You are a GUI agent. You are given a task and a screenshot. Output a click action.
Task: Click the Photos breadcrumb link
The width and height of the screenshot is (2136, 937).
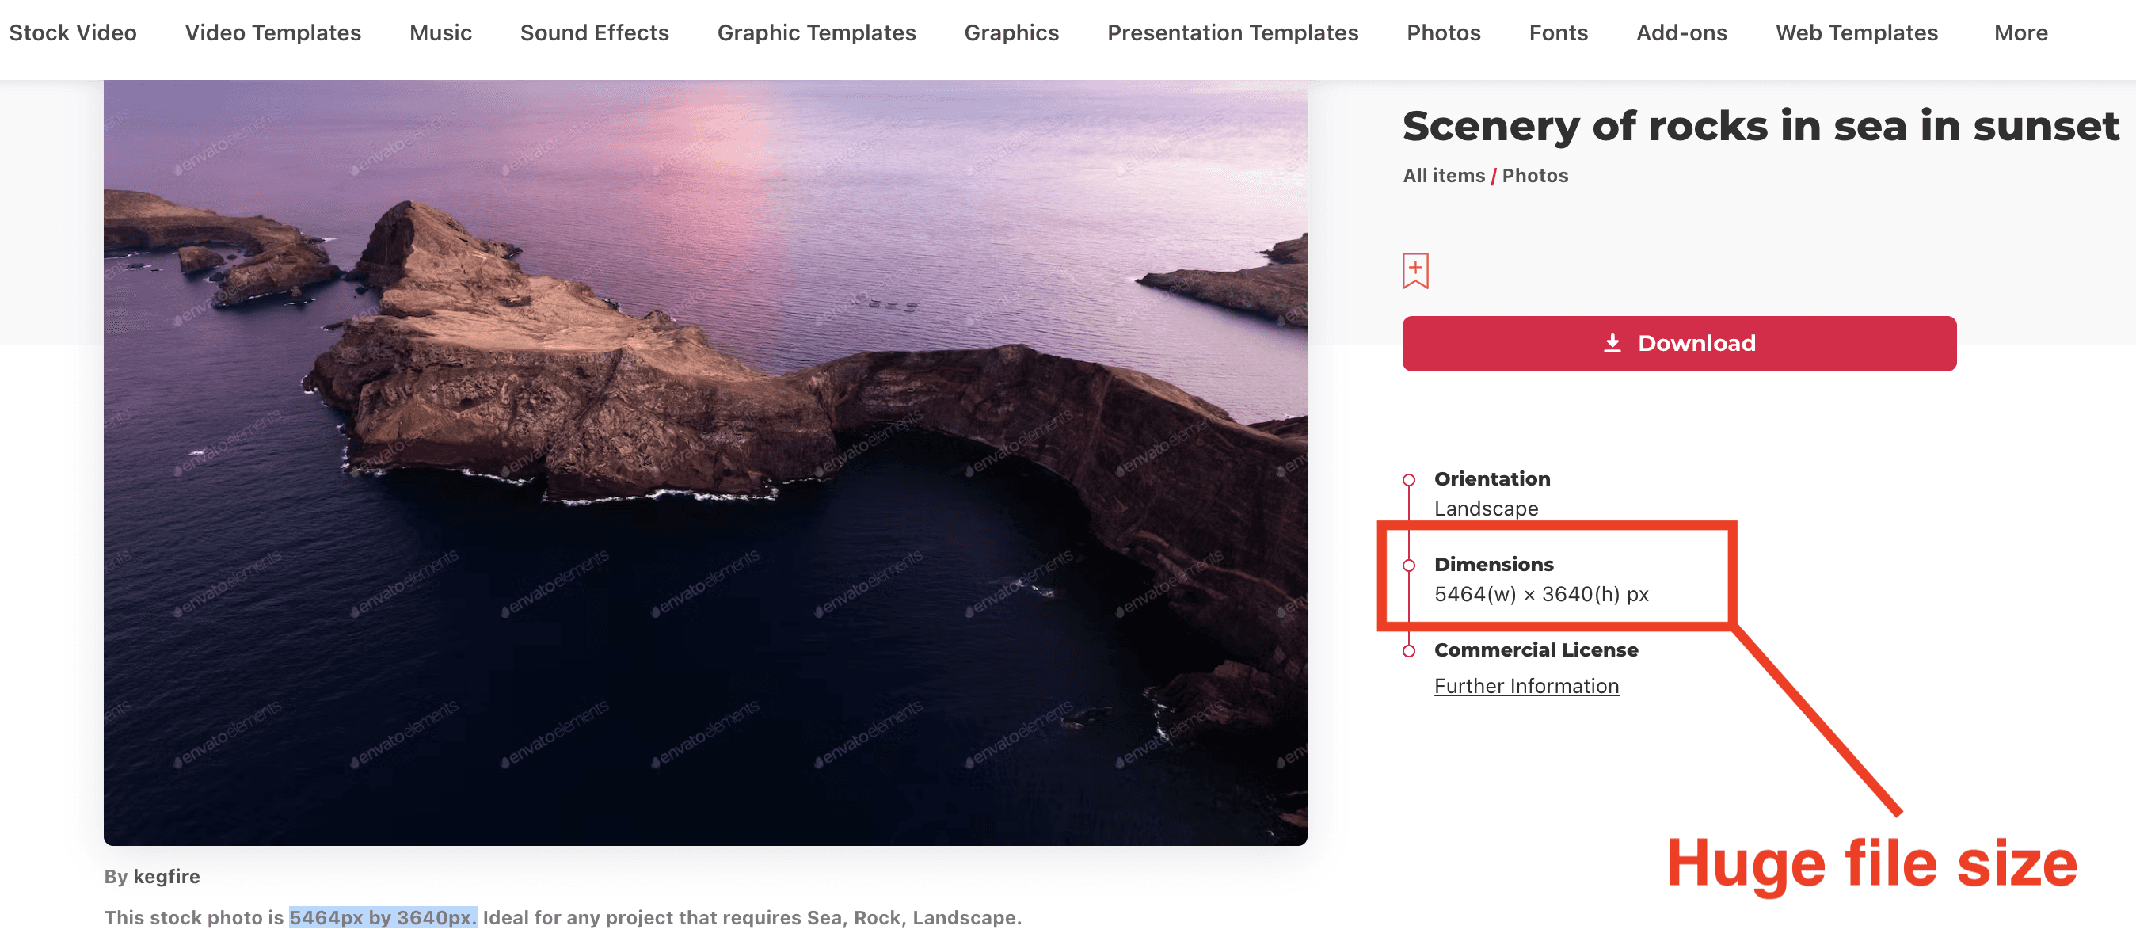(x=1534, y=176)
